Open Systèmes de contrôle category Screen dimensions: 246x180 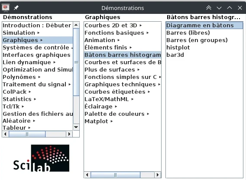coord(38,47)
